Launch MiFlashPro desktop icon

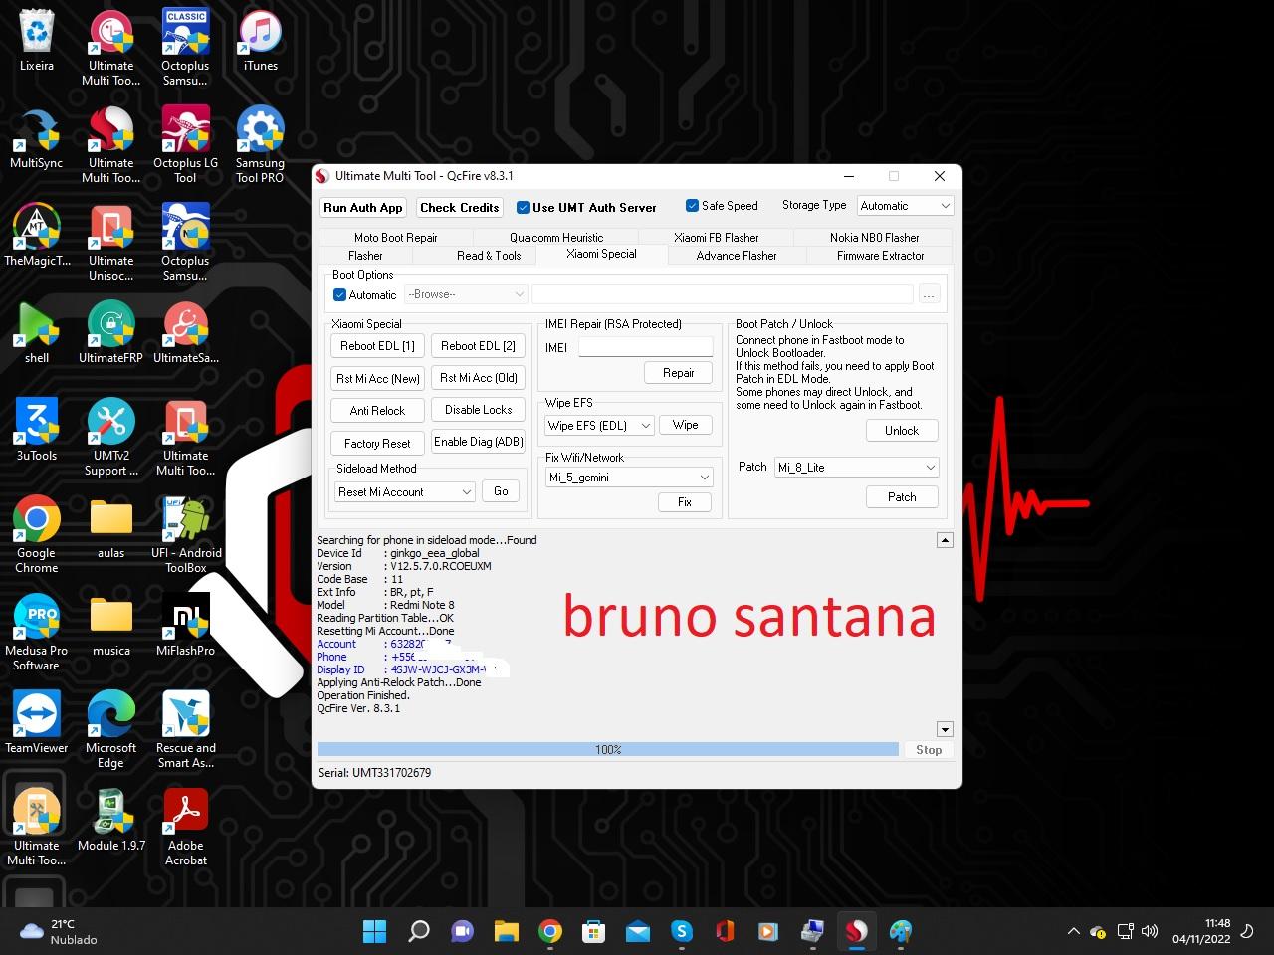click(x=186, y=626)
